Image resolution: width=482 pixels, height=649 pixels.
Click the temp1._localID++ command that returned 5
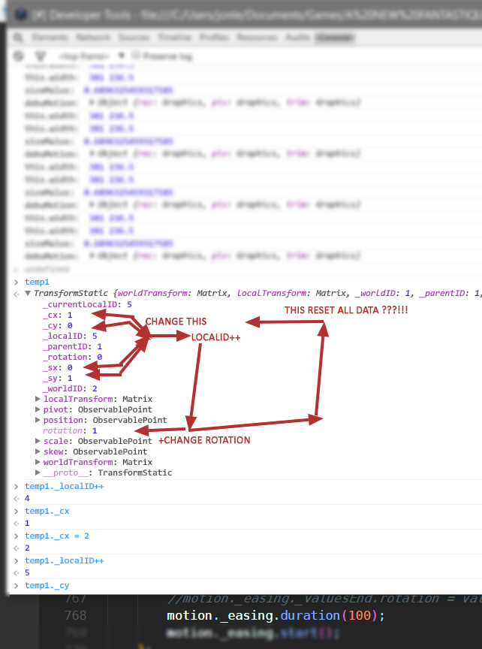pos(64,561)
